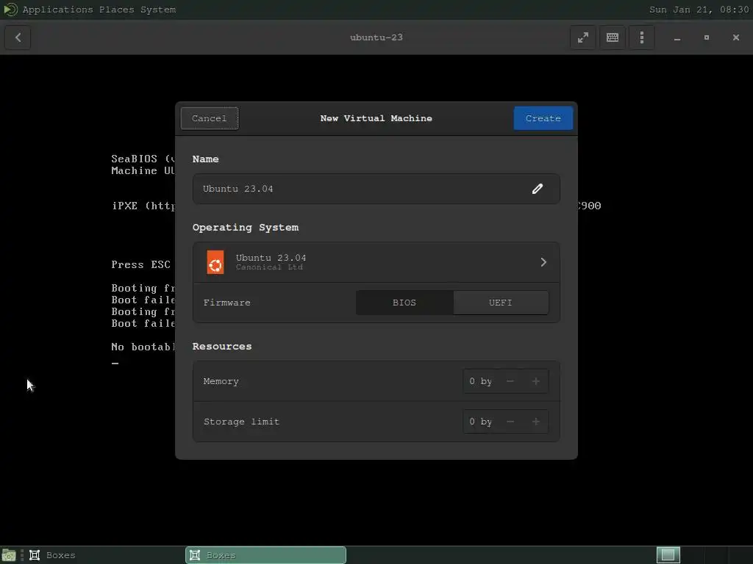
Task: Click the Canonical Ltd text
Action: pyautogui.click(x=269, y=267)
